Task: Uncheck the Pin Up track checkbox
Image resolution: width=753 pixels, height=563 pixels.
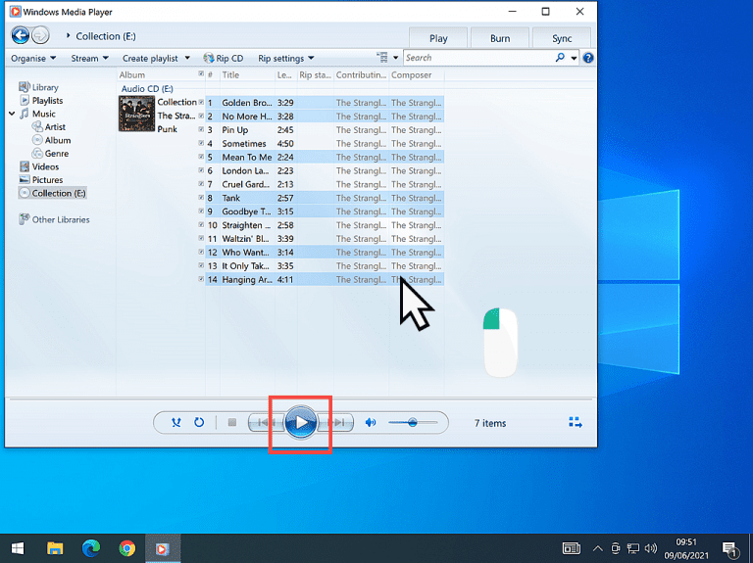Action: pos(201,129)
